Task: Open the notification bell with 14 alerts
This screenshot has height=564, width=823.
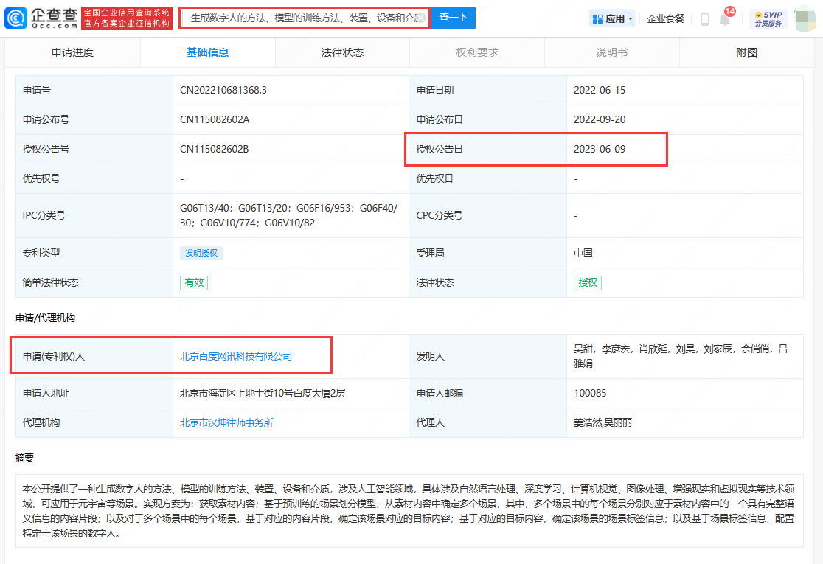Action: (x=724, y=20)
